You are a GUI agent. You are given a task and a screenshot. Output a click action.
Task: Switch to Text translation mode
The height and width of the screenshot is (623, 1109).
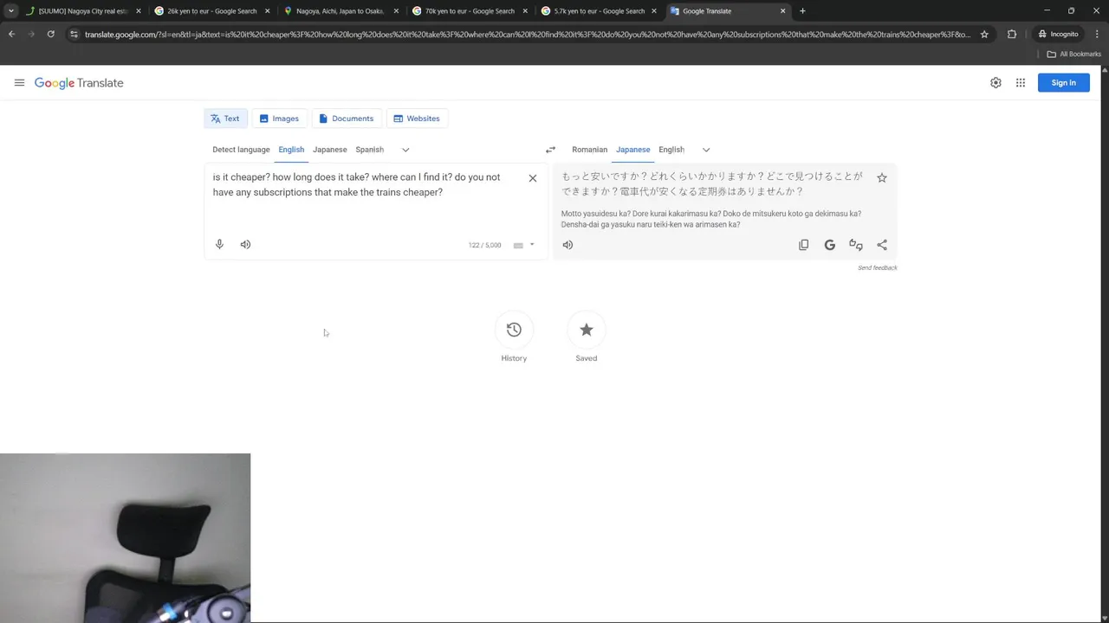[225, 119]
